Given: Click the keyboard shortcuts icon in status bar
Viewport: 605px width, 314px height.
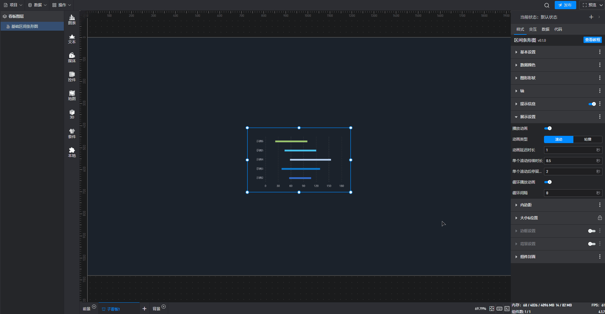Looking at the screenshot, I should click(x=499, y=309).
